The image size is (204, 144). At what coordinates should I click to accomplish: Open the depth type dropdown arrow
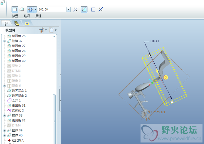click(35, 10)
